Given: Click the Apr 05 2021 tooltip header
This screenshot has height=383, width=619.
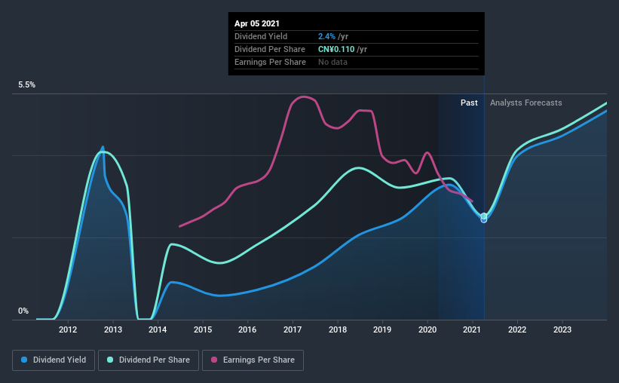Looking at the screenshot, I should pos(257,23).
